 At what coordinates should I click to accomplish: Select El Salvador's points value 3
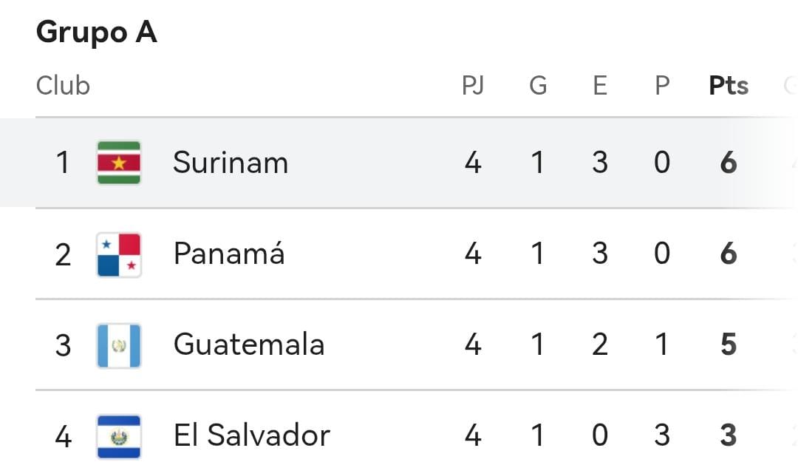[729, 435]
